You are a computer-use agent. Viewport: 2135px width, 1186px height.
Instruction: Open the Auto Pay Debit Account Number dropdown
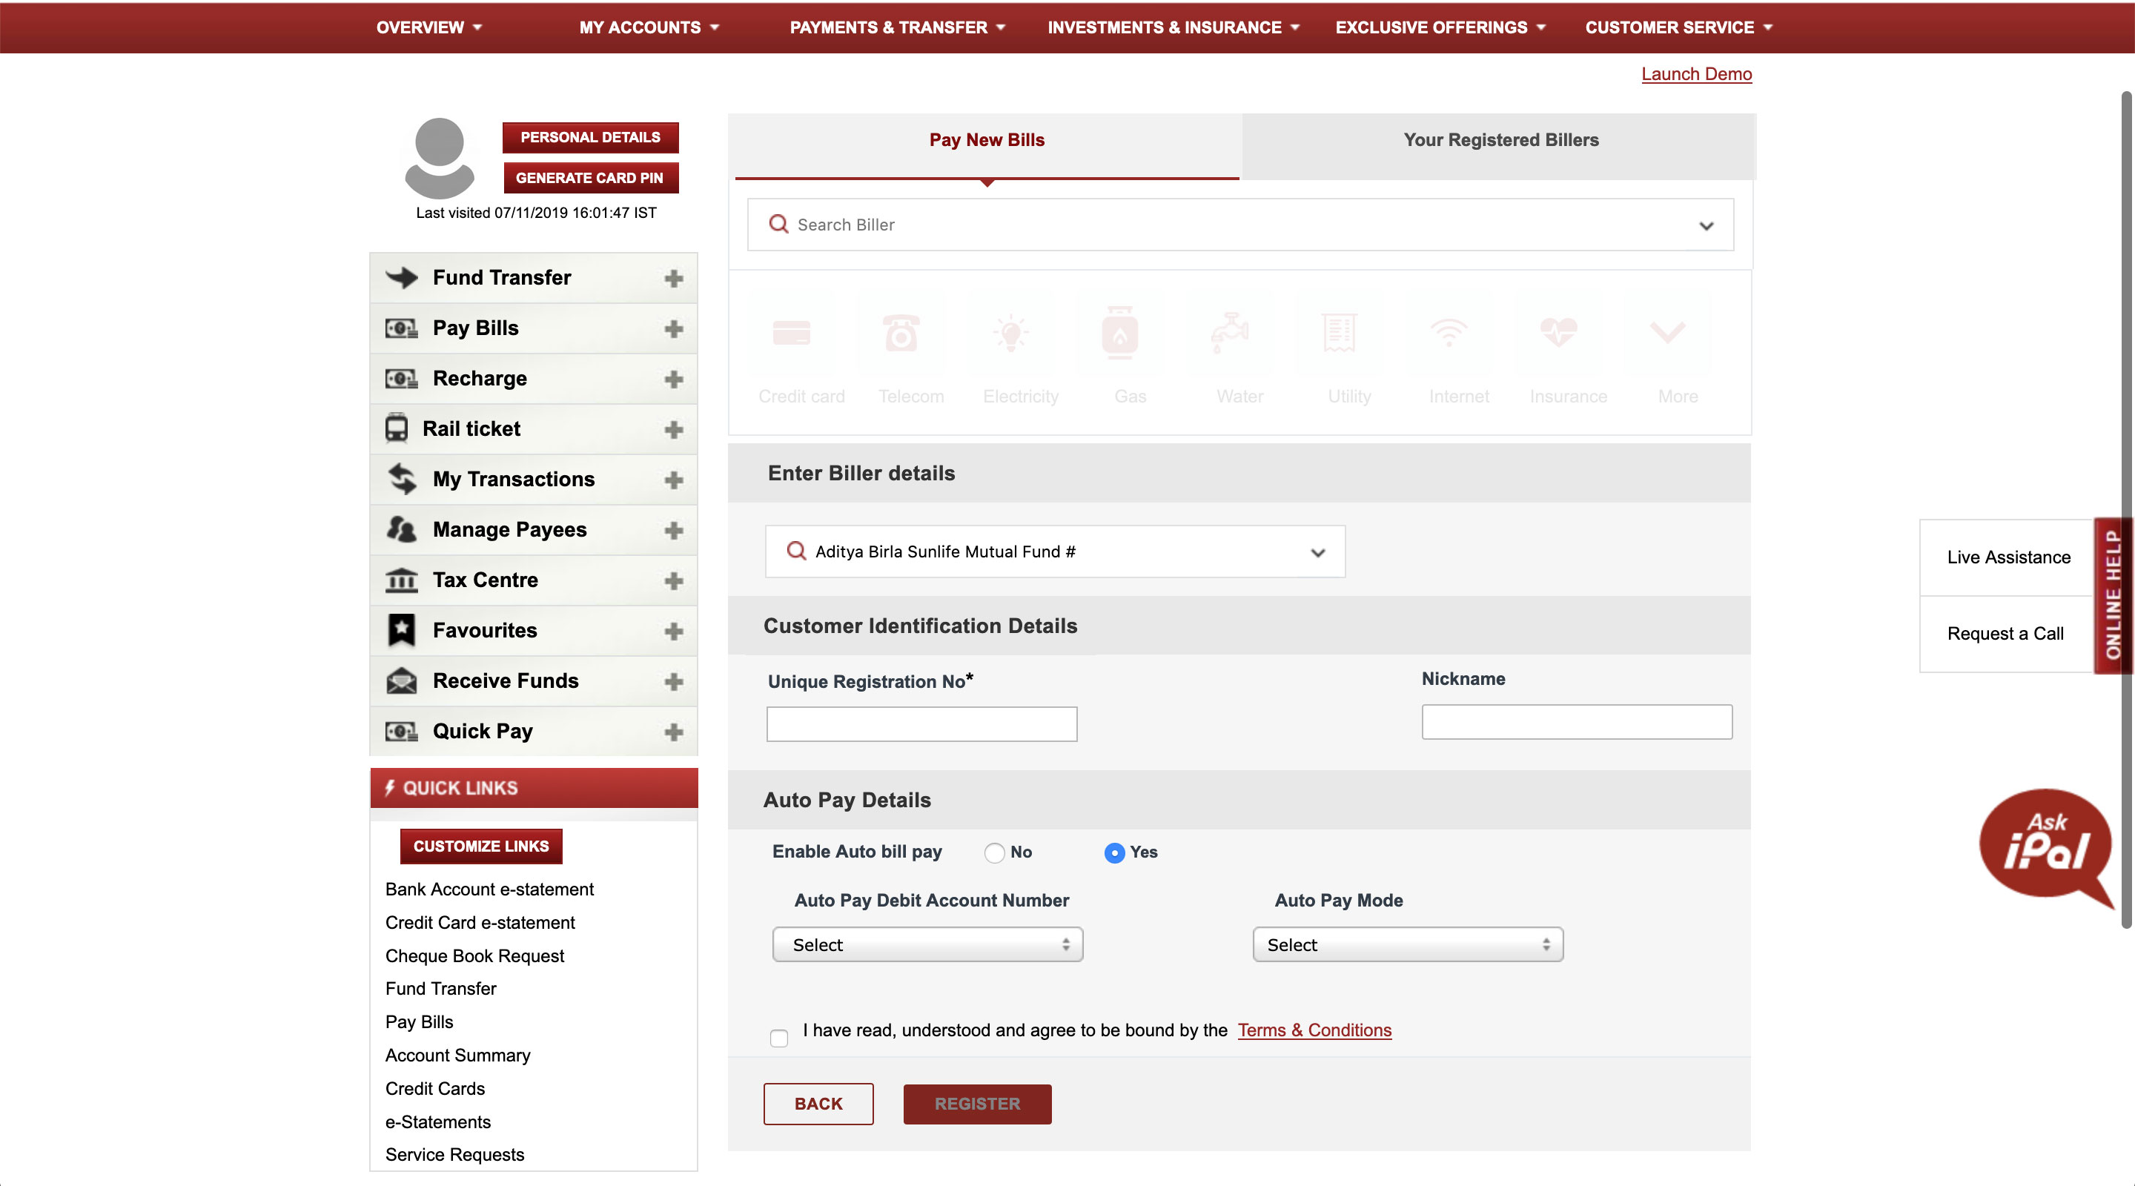click(927, 945)
